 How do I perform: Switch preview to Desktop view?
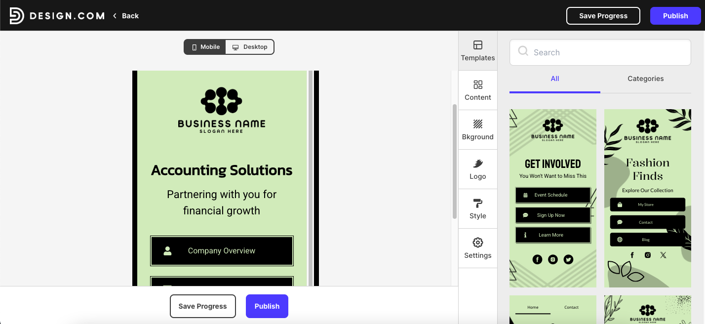point(249,47)
